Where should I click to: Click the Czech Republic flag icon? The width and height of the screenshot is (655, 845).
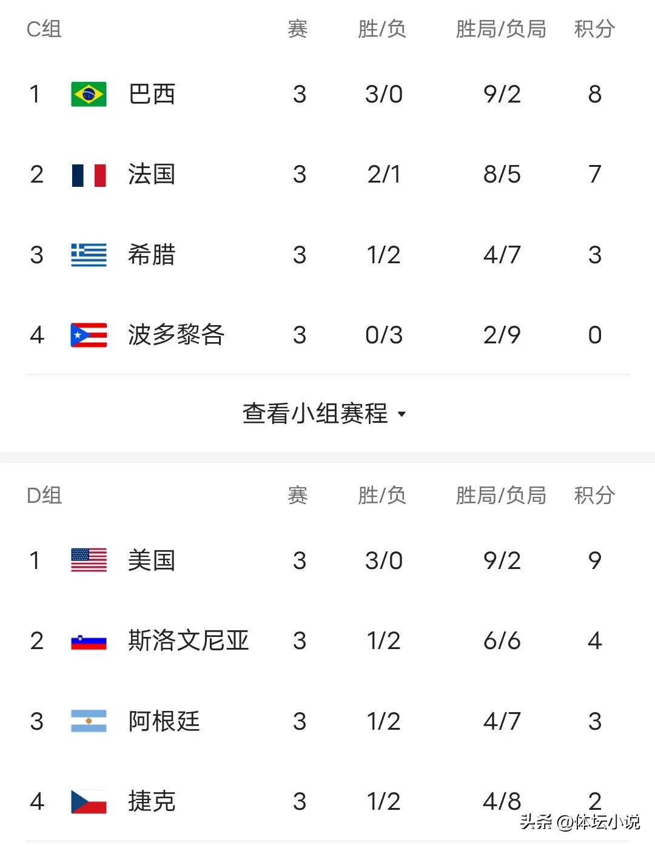[x=89, y=801]
